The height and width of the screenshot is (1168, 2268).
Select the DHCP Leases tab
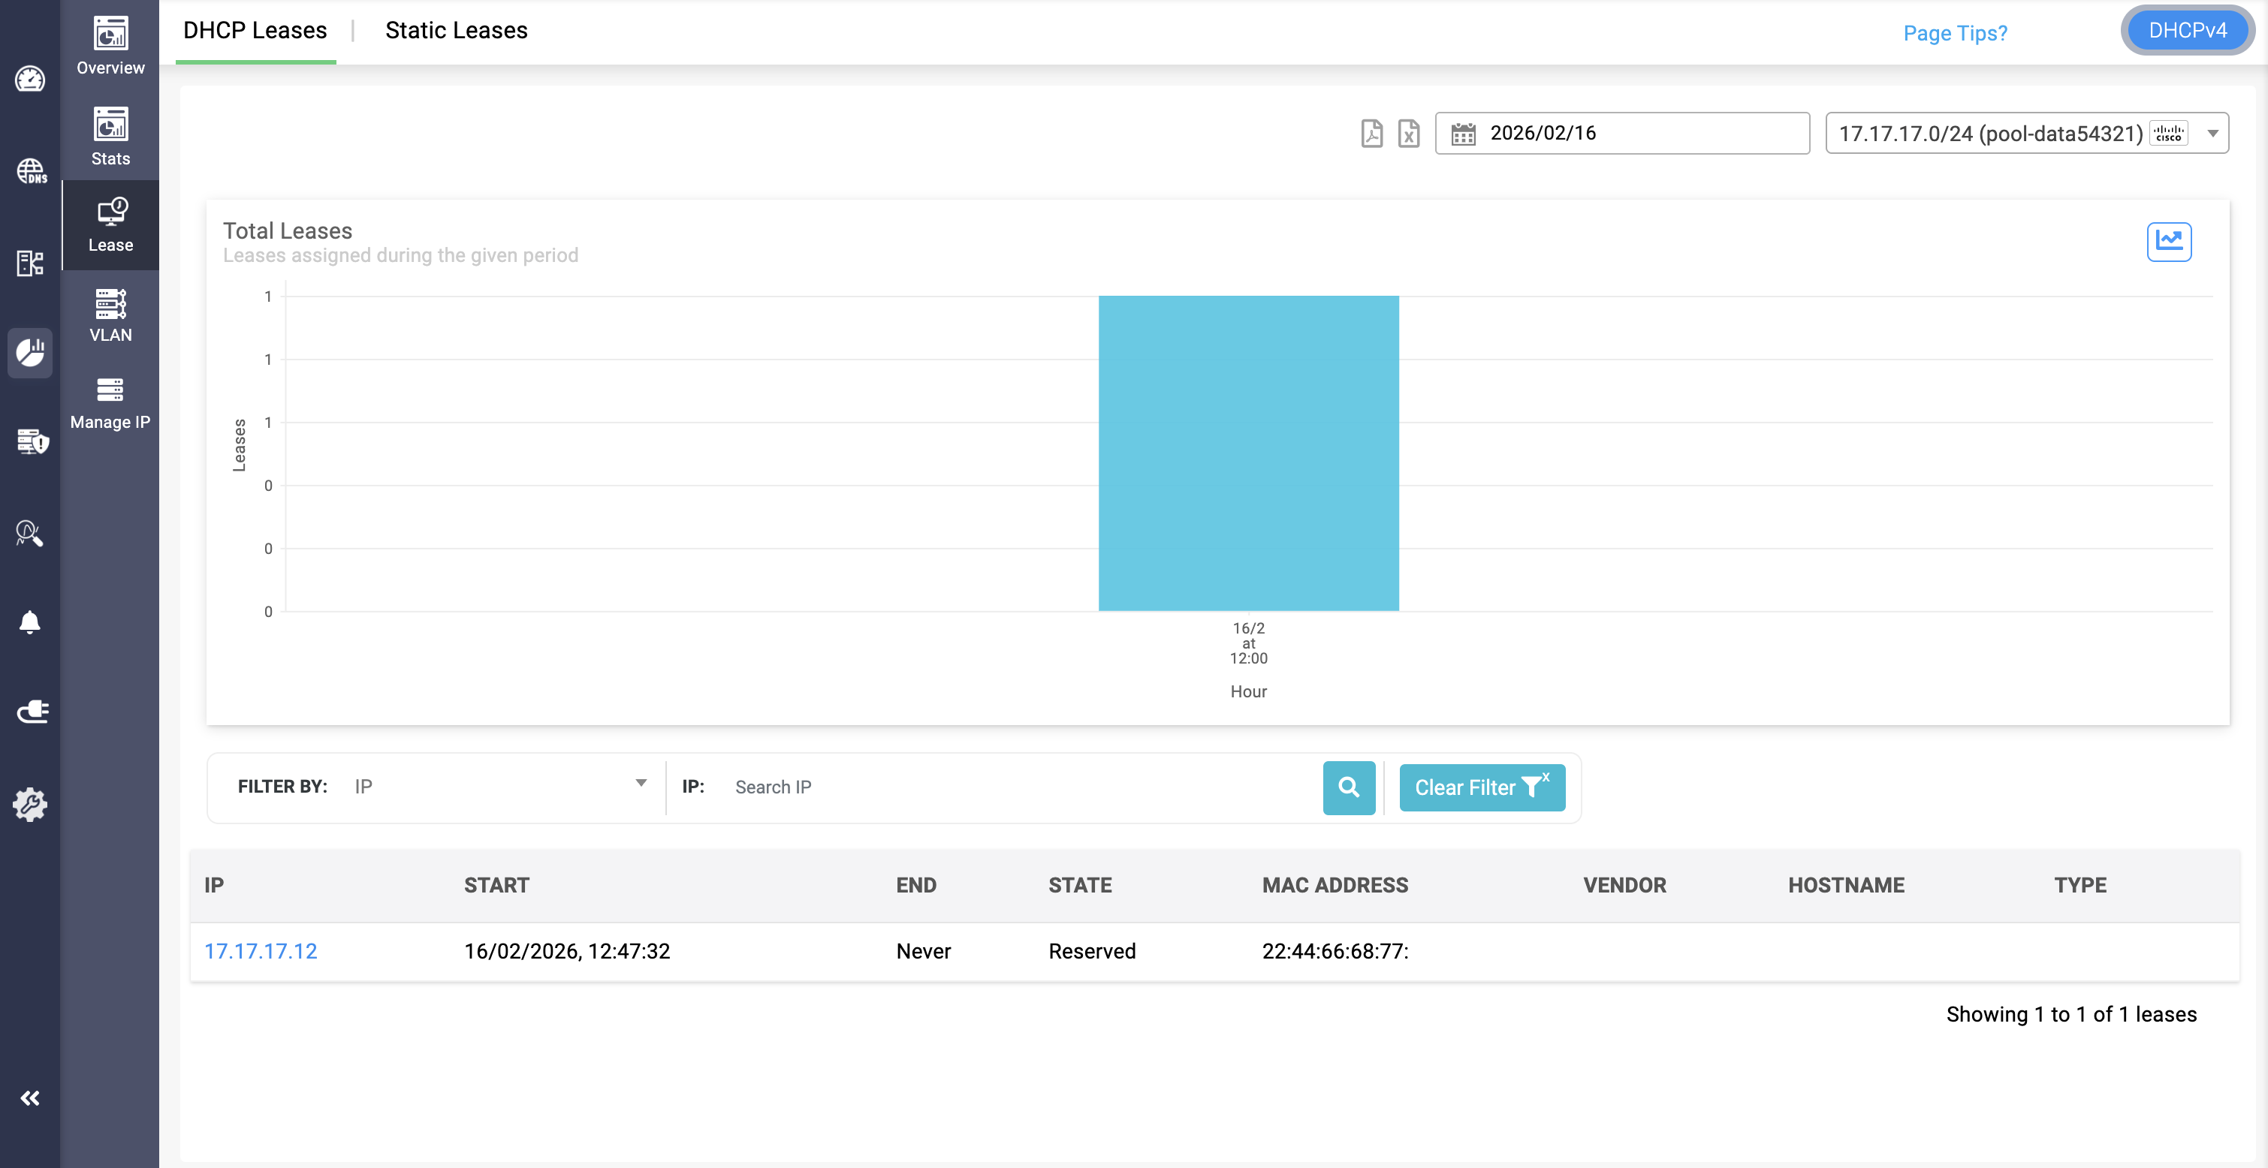[x=255, y=31]
